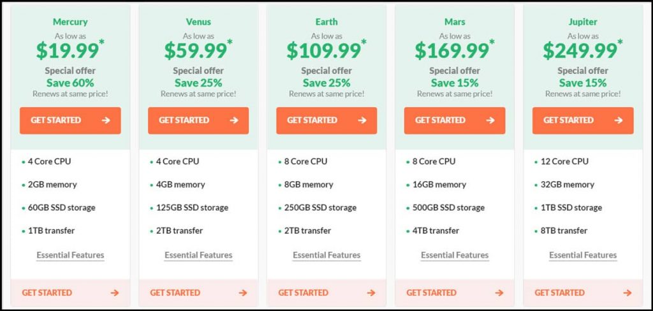Viewport: 653px width, 311px height.
Task: Open Essential Features under Jupiter plan
Action: point(583,256)
